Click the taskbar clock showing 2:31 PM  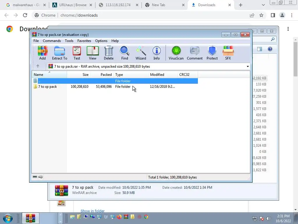coord(283,218)
